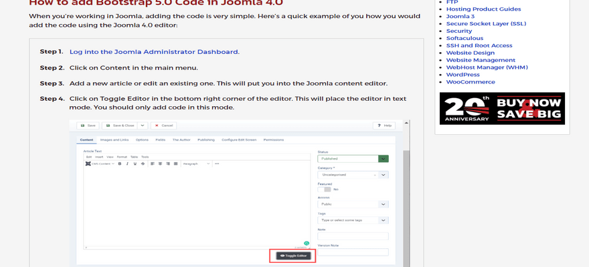589x267 pixels.
Task: Select the justify text icon
Action: [176, 164]
